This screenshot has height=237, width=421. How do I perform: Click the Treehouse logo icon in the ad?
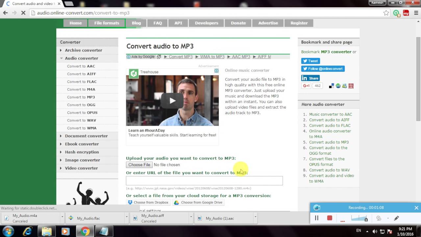pos(134,73)
